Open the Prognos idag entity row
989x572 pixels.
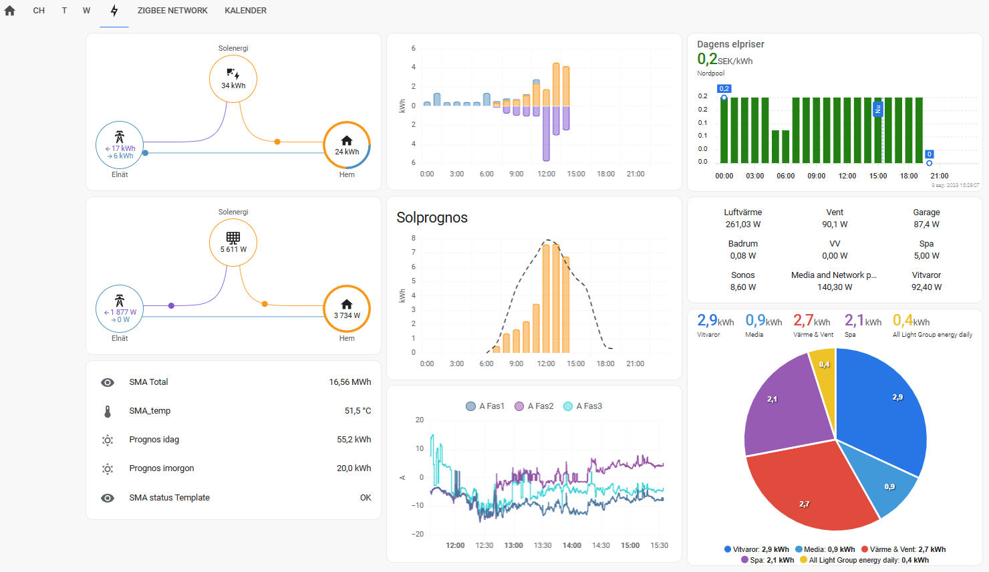tap(233, 440)
